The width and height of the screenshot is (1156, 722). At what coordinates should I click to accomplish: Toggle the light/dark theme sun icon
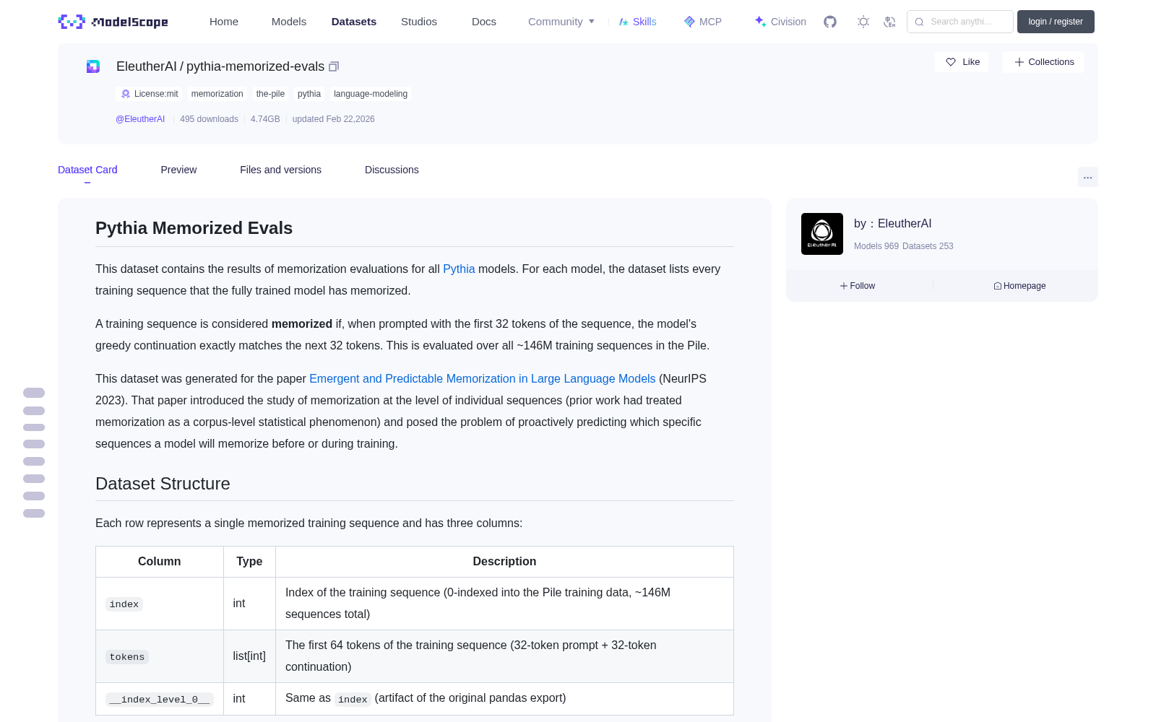[x=863, y=22]
